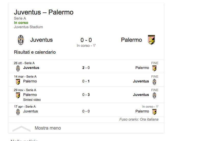Click Palermo crest in 26 ott match
205x141 pixels.
pos(154,68)
